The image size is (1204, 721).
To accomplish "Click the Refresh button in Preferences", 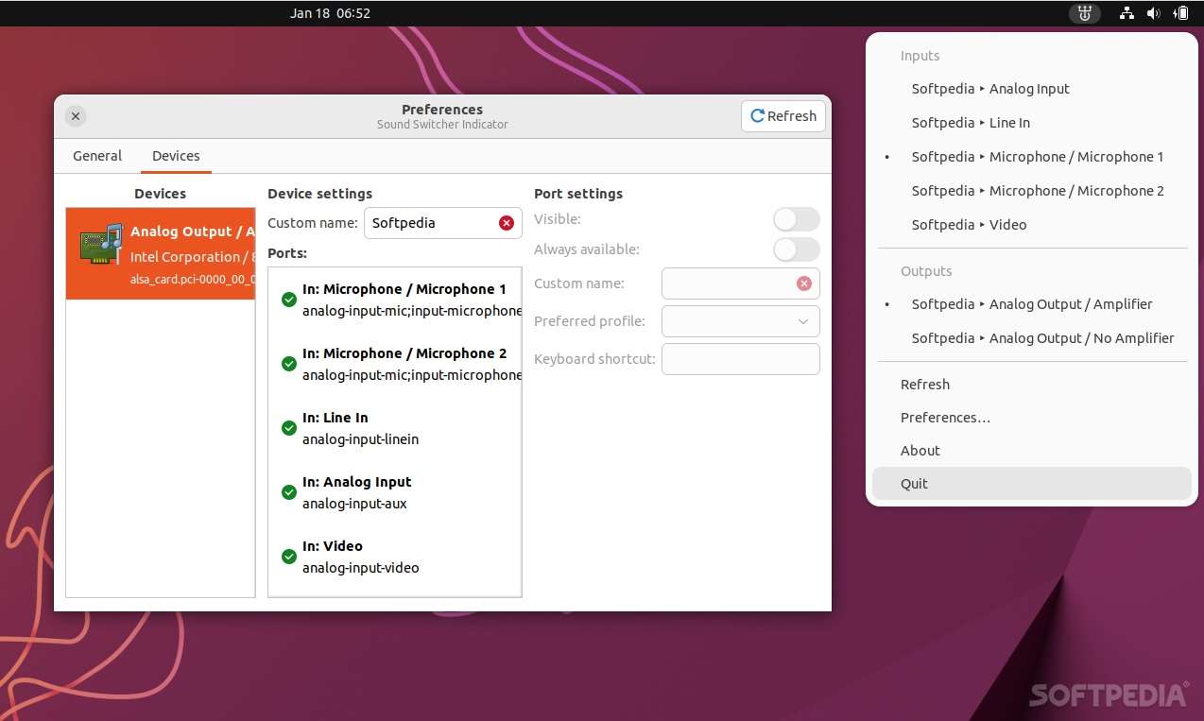I will click(783, 115).
